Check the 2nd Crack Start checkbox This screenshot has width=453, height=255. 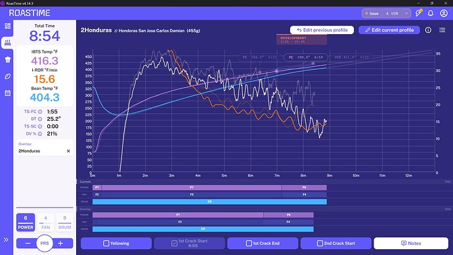click(320, 243)
